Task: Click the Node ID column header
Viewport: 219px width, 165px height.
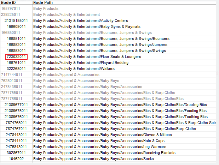Action: point(8,2)
